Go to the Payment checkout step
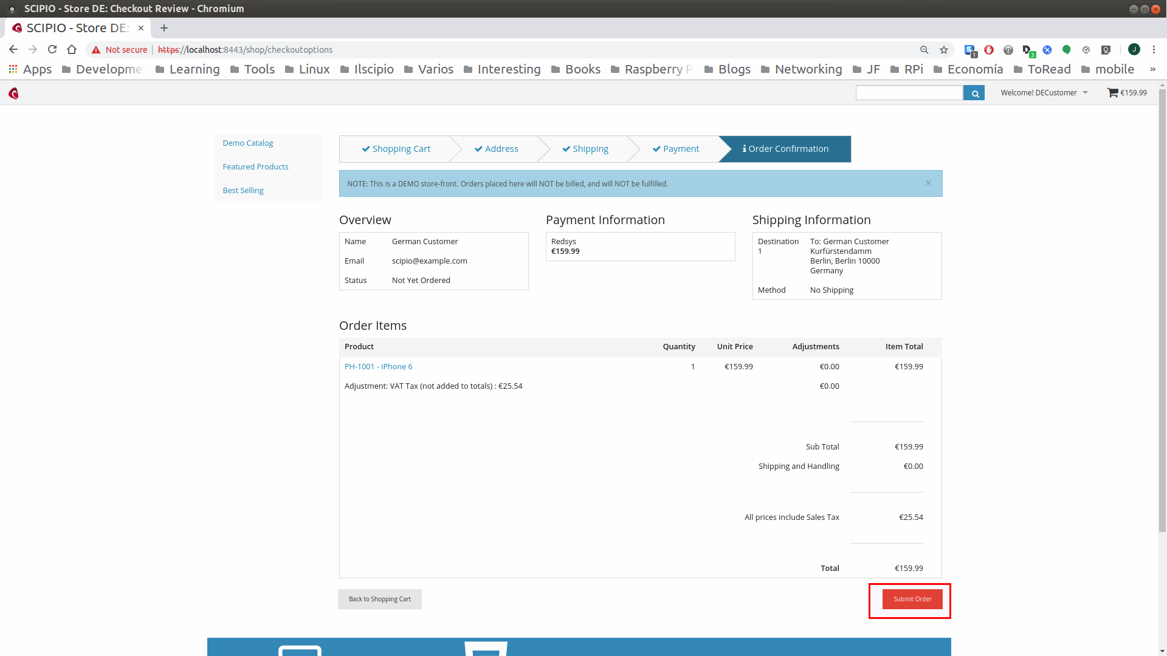This screenshot has height=656, width=1167. (675, 149)
